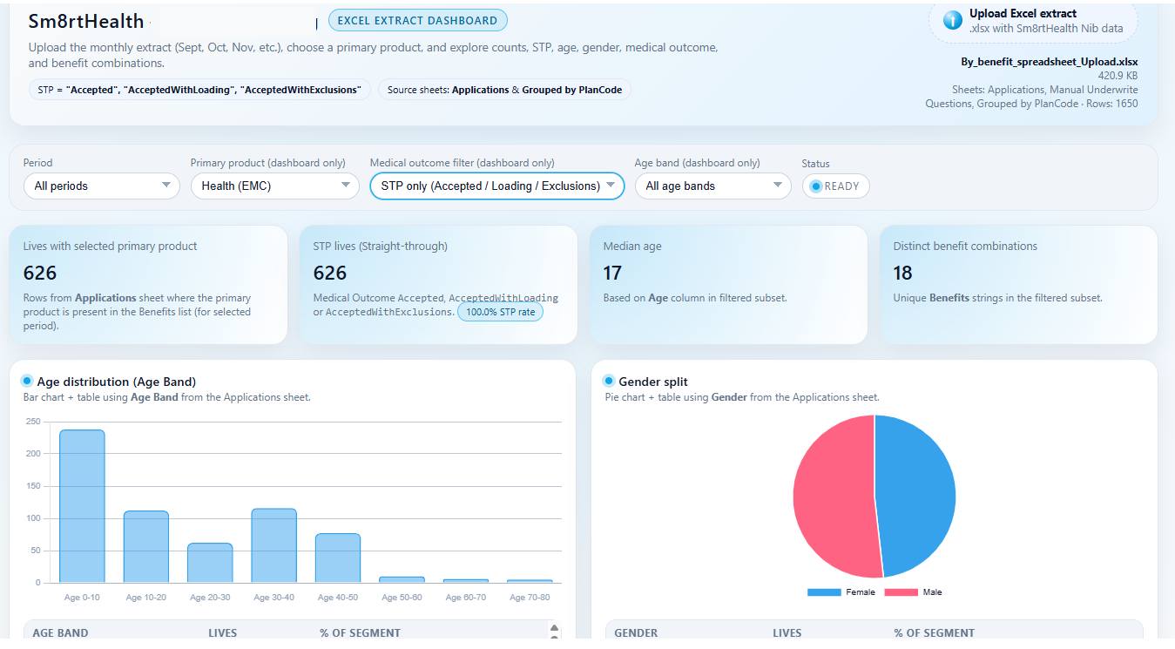Image resolution: width=1175 pixels, height=649 pixels.
Task: Click scroll up arrow in age table
Action: [x=554, y=627]
